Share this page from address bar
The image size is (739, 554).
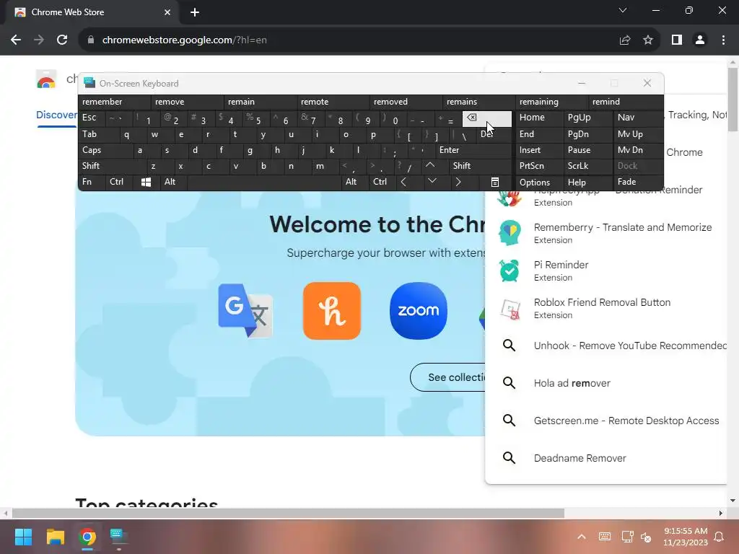coord(625,40)
